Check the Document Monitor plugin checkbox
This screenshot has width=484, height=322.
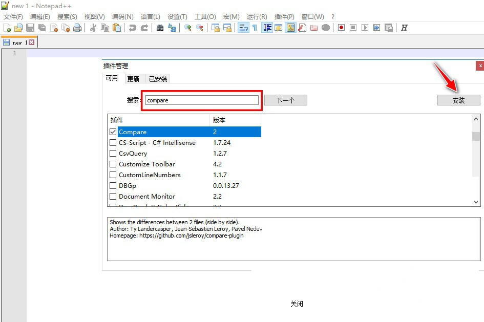(x=113, y=197)
